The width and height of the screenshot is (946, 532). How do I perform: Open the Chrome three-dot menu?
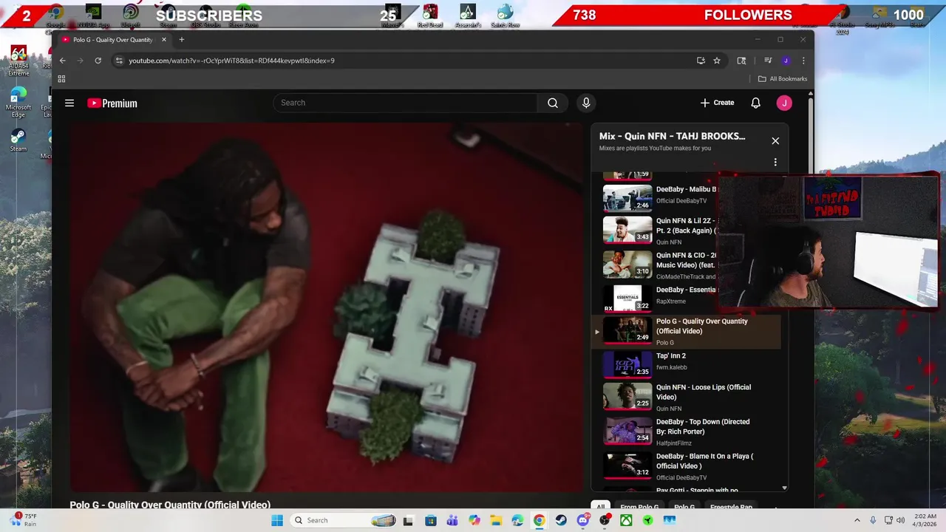(803, 61)
